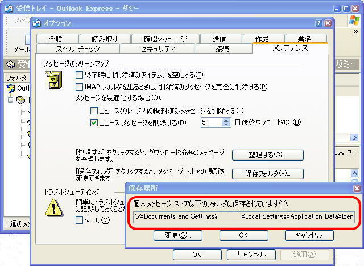Click the 整理する(C)... button
This screenshot has height=266, width=364.
coord(268,155)
